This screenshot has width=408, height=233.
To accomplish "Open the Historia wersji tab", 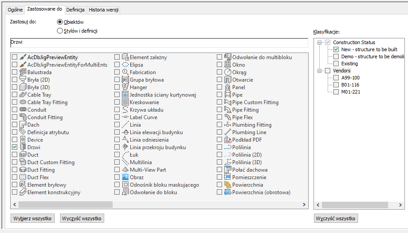I will pyautogui.click(x=104, y=10).
